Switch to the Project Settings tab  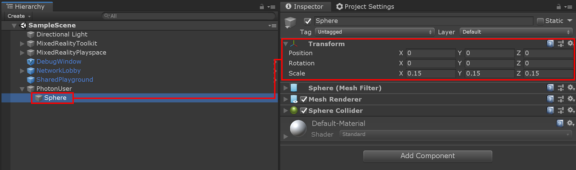(x=365, y=7)
